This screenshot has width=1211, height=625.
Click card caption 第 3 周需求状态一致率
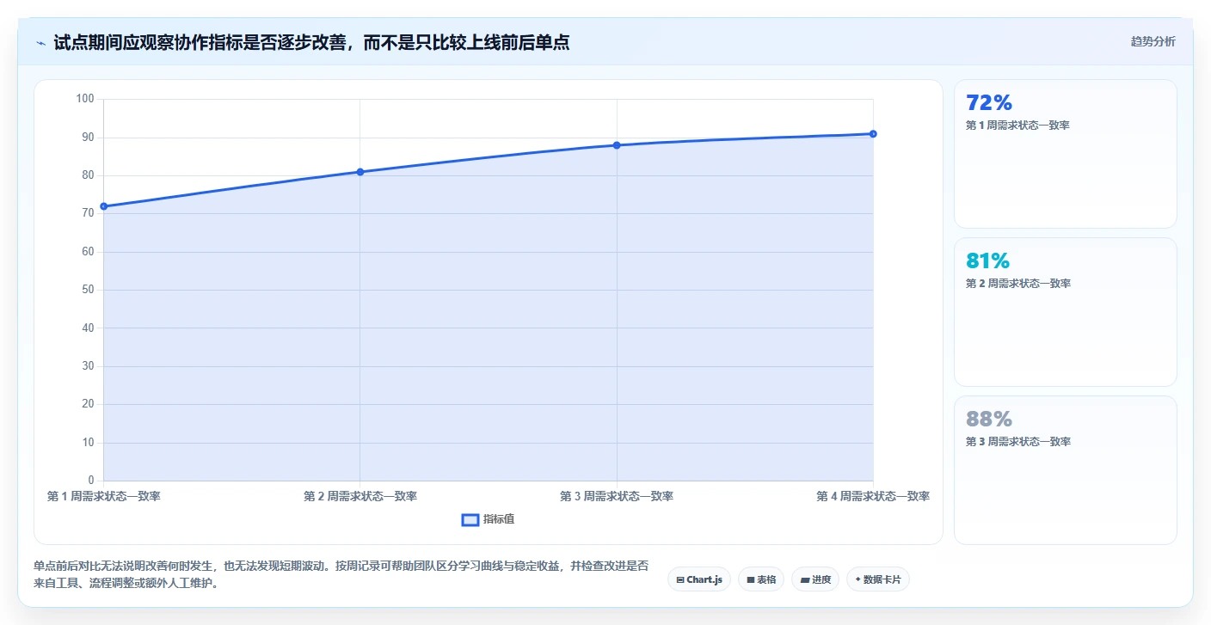click(1018, 442)
